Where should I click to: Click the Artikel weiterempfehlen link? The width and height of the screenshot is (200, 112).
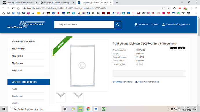[x=147, y=82]
